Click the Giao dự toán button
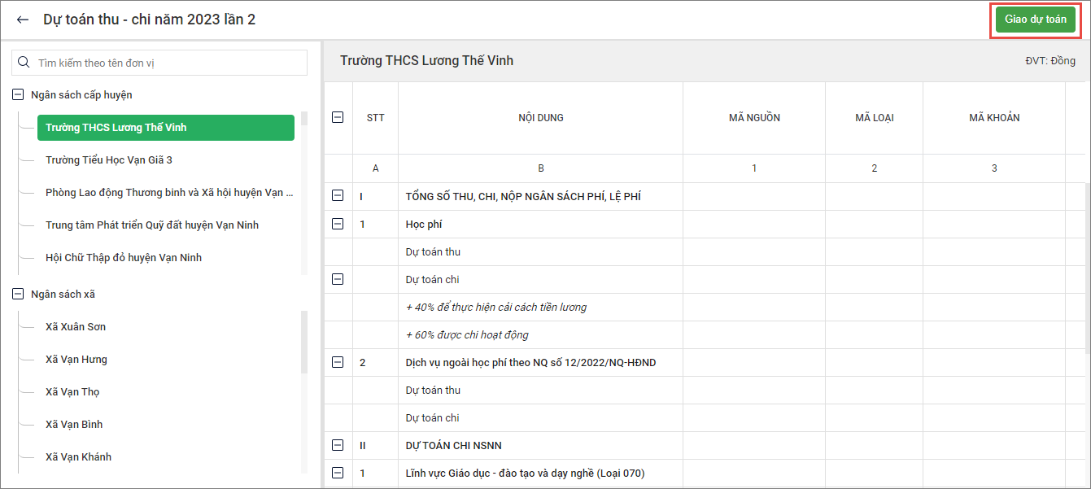The height and width of the screenshot is (489, 1091). pos(1035,20)
